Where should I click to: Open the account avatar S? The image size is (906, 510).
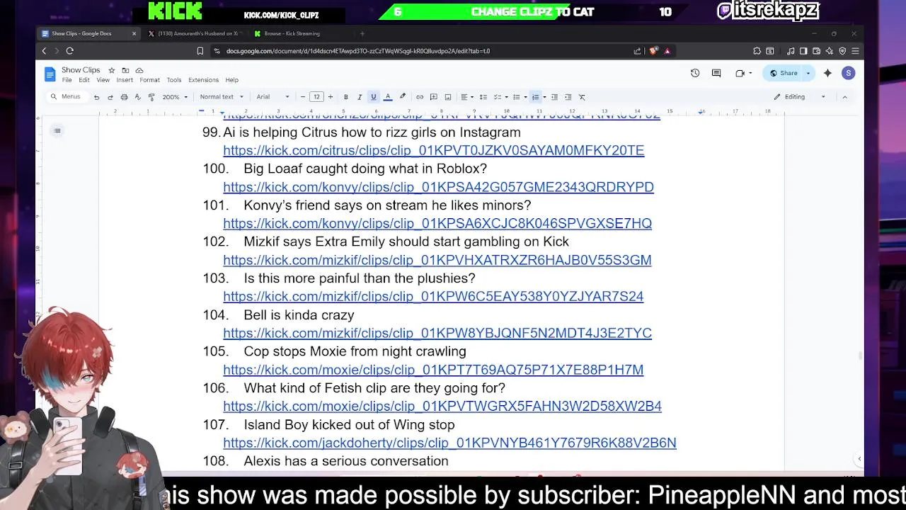[848, 73]
